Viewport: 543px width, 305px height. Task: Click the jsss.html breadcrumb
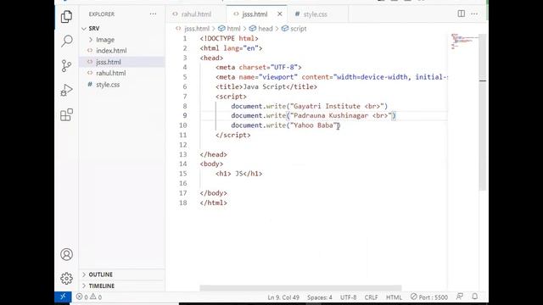197,29
